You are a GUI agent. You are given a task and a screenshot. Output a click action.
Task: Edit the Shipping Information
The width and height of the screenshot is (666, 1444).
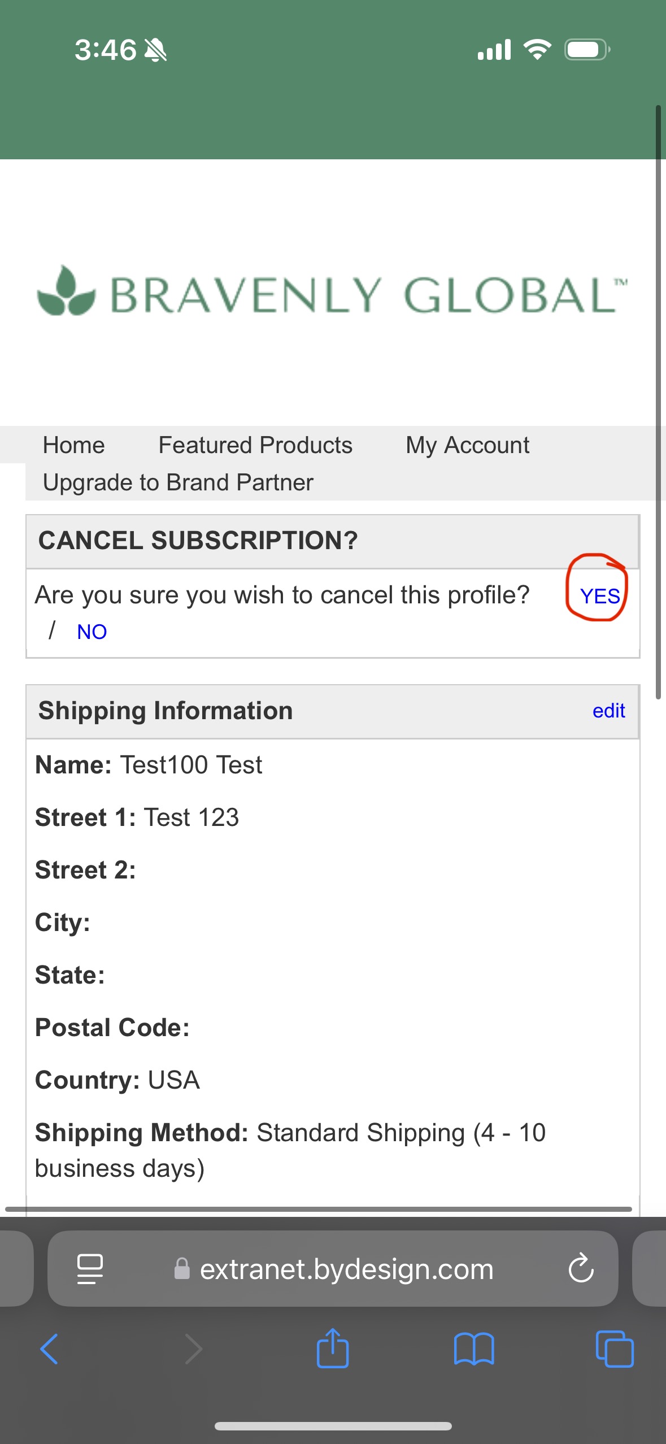point(608,711)
